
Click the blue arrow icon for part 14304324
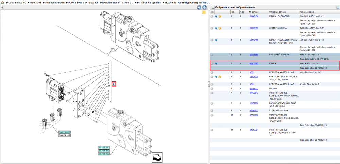point(216,77)
